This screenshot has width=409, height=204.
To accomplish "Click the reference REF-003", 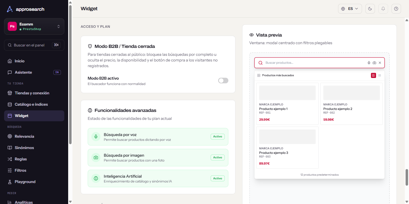I will pos(265,157).
